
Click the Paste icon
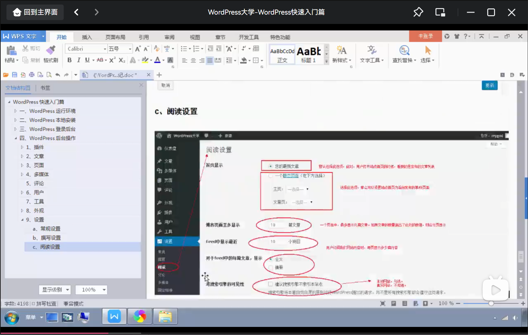click(11, 51)
